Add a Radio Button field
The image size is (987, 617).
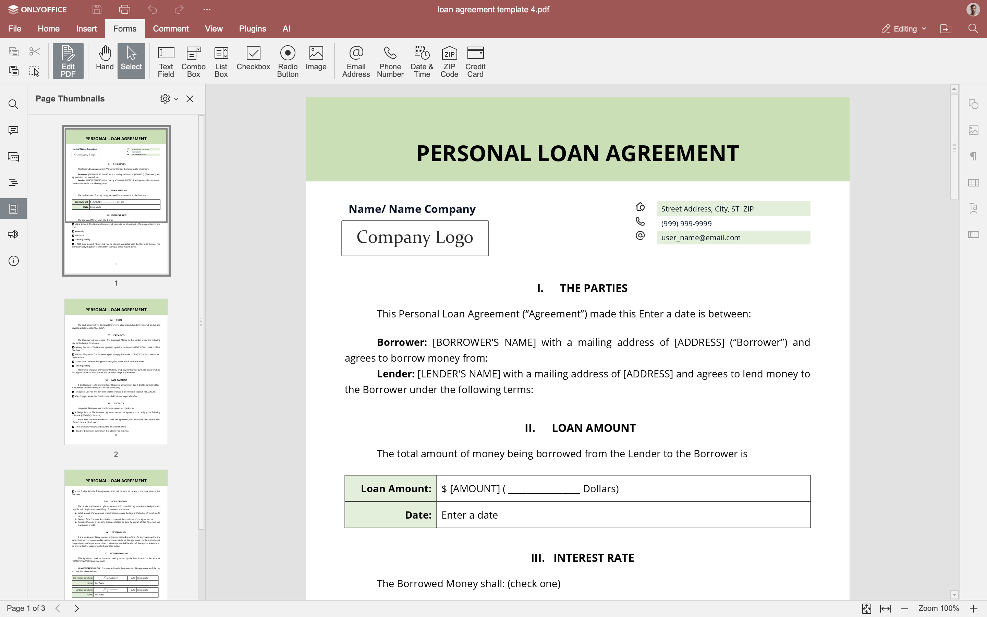(288, 61)
